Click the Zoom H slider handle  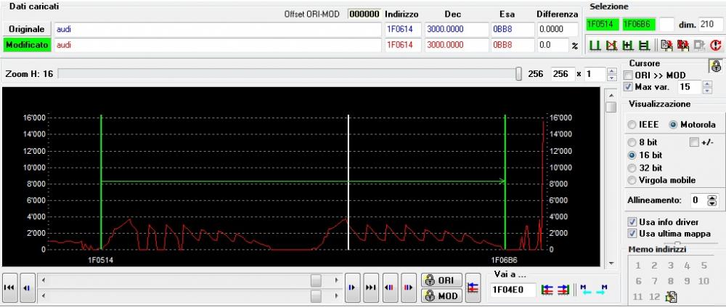(518, 73)
